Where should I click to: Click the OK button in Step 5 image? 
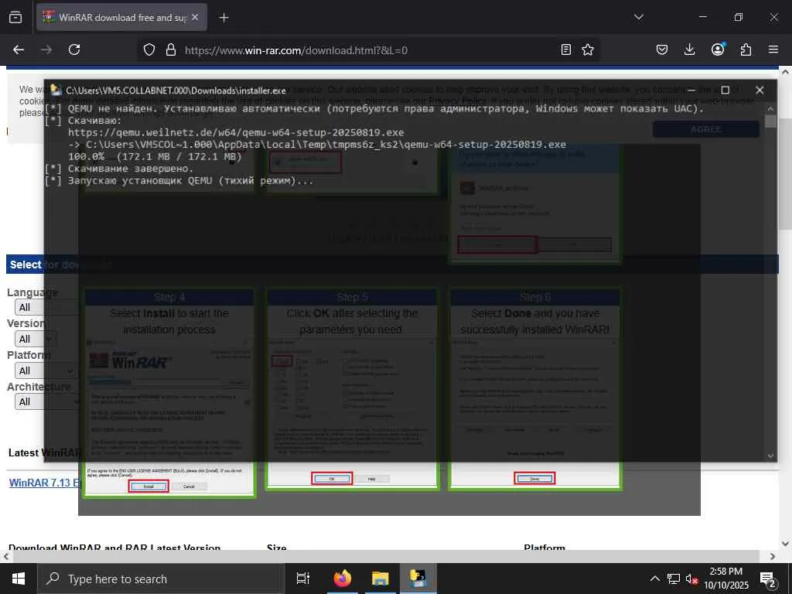[x=332, y=478]
